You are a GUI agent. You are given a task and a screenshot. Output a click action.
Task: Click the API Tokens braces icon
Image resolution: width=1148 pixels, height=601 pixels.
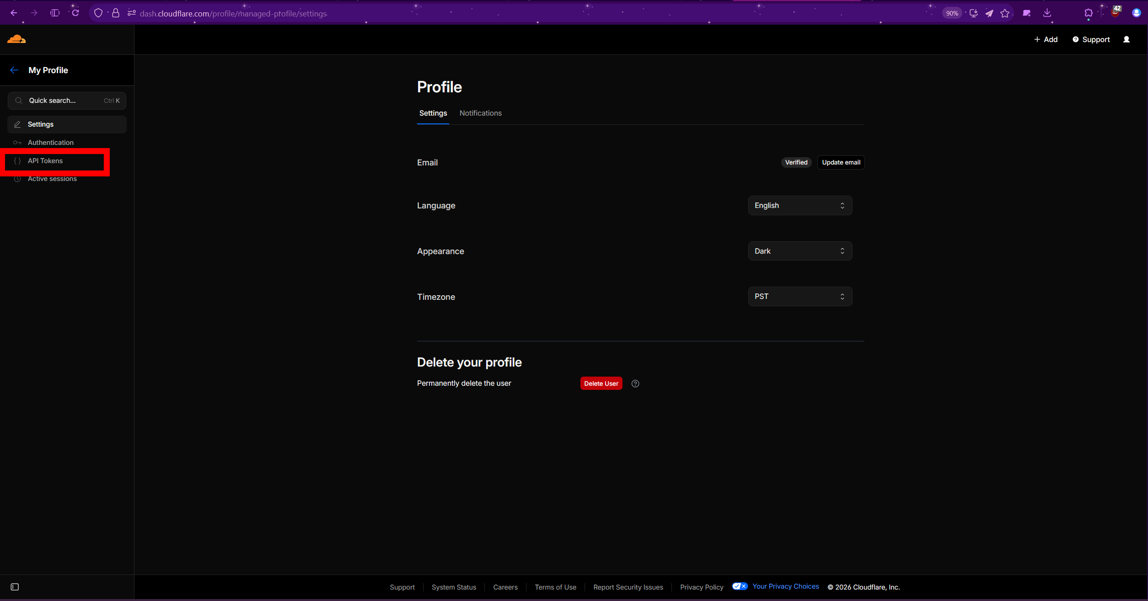pos(17,161)
